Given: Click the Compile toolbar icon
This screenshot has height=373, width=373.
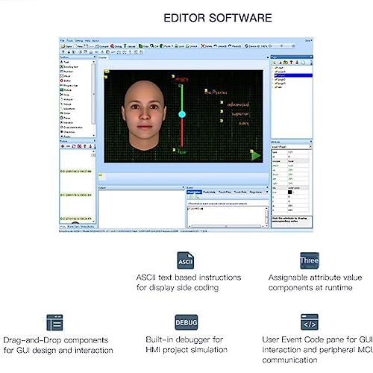Looking at the screenshot, I should coord(102,46).
